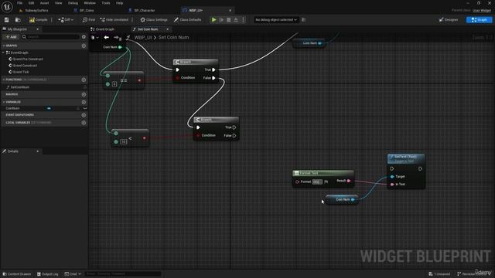Open play options three-dot menu
This screenshot has height=278, width=495.
point(243,20)
